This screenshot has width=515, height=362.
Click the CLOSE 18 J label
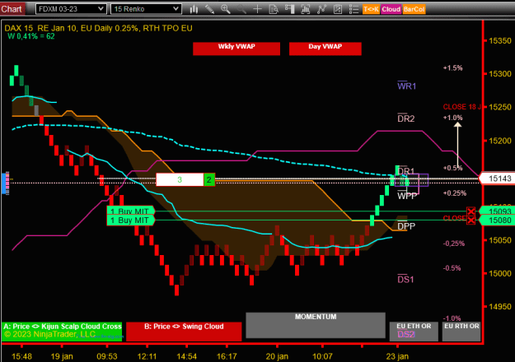point(461,107)
